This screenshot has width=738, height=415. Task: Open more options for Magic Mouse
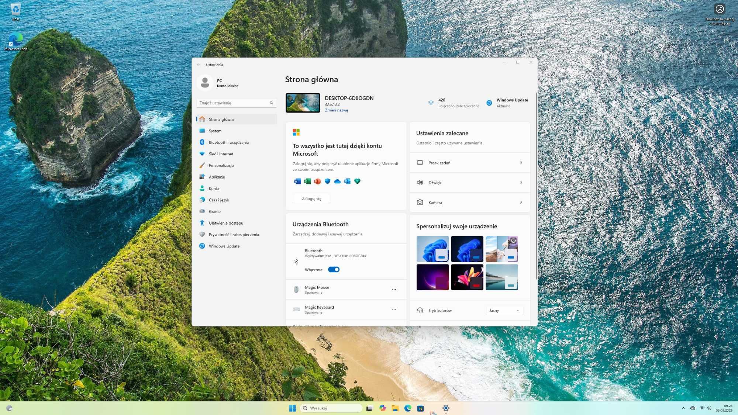point(394,290)
